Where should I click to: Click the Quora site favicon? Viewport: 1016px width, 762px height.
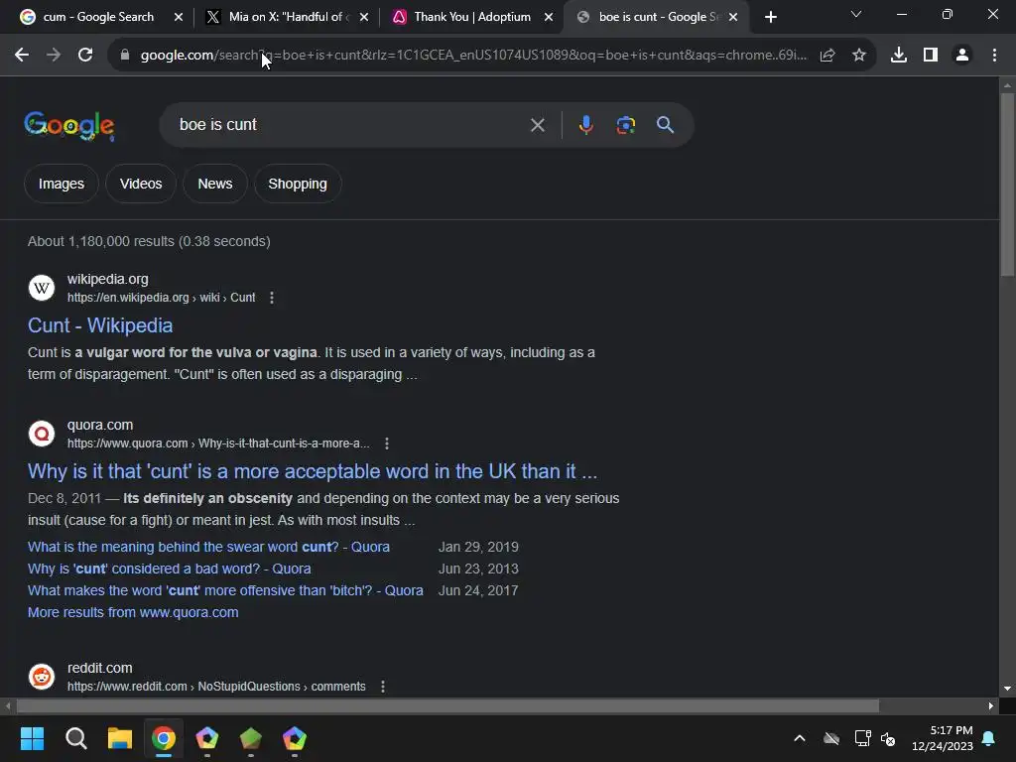[42, 434]
